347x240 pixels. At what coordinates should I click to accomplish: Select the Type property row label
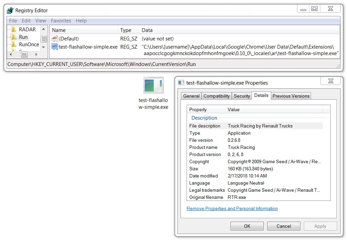tap(194, 133)
